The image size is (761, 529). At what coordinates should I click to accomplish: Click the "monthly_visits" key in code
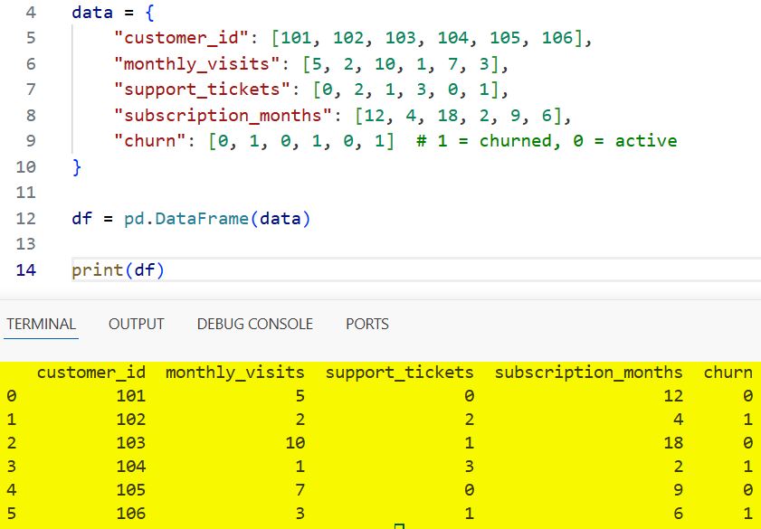[x=197, y=63]
